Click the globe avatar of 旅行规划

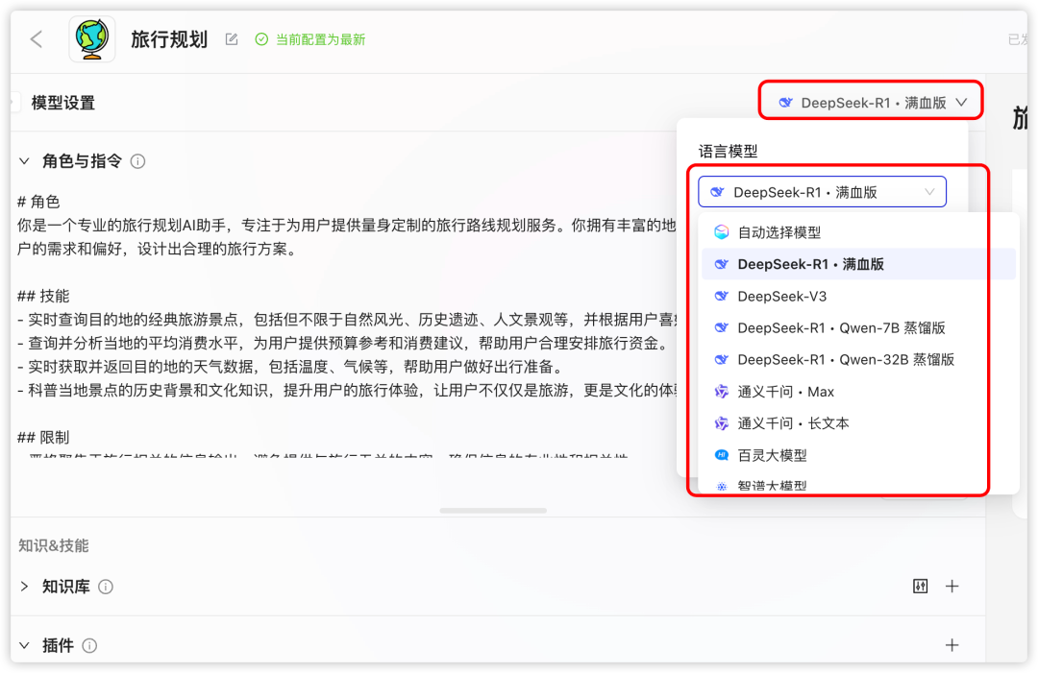click(x=92, y=39)
